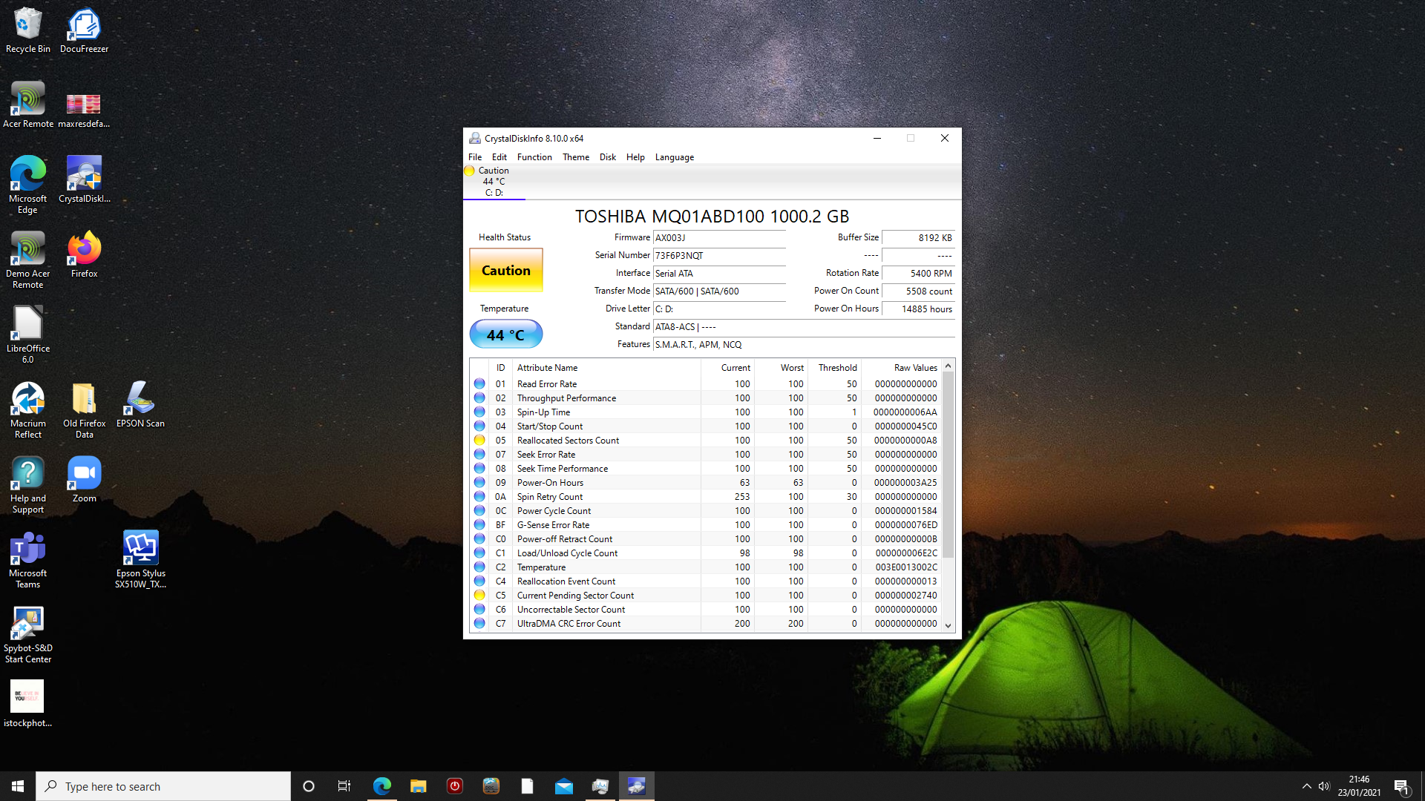1425x801 pixels.
Task: Select the Reallocated Sectors Count row
Action: (706, 441)
